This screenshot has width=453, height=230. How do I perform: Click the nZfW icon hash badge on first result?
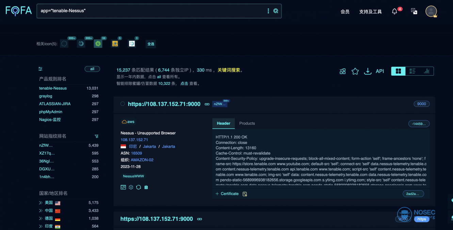coord(220,104)
